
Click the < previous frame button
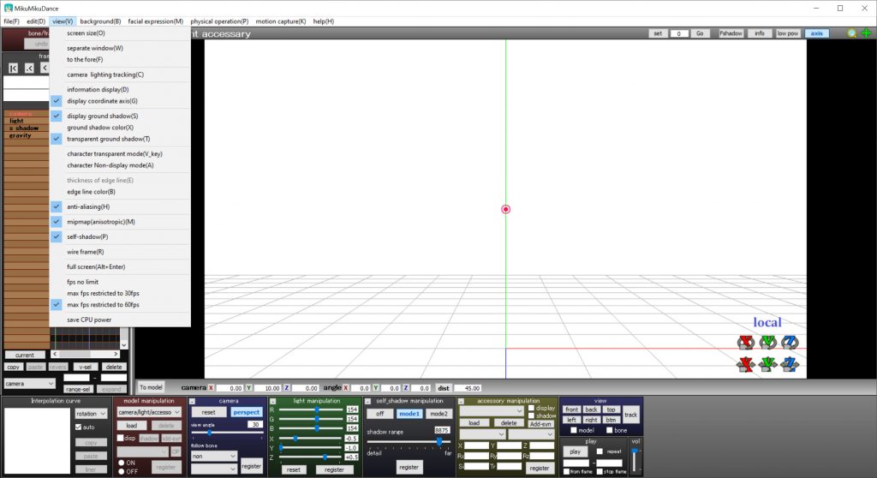tap(45, 69)
